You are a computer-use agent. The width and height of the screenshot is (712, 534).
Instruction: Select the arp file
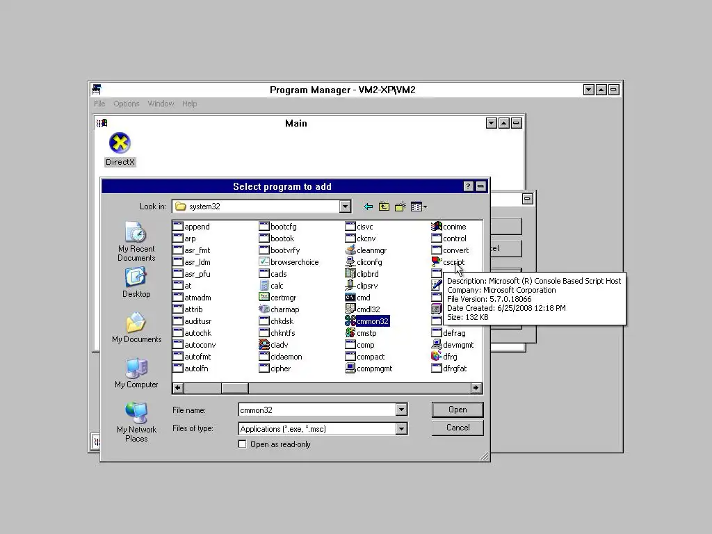(x=184, y=238)
